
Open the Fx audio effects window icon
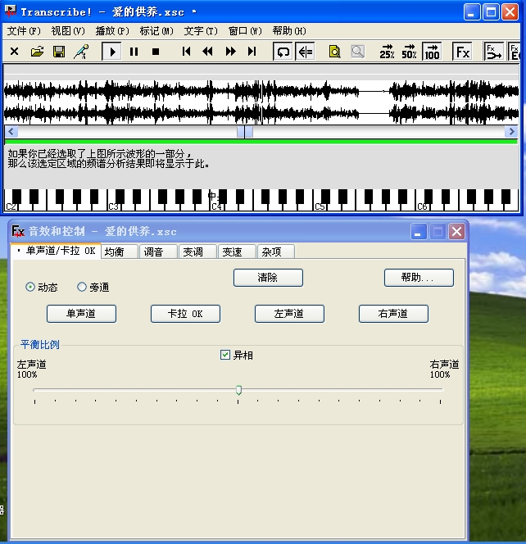point(463,52)
